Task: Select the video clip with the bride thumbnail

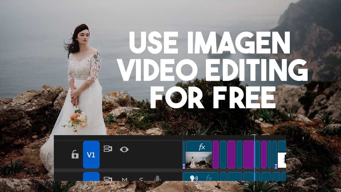Action: click(198, 155)
